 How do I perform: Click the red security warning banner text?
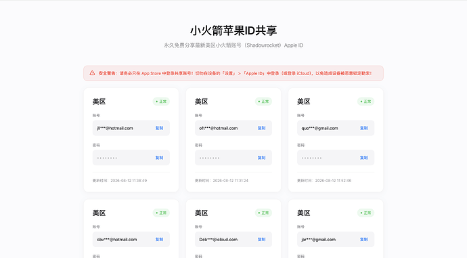[x=235, y=73]
